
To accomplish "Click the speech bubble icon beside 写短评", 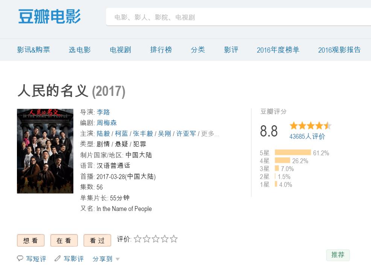I will click(20, 259).
